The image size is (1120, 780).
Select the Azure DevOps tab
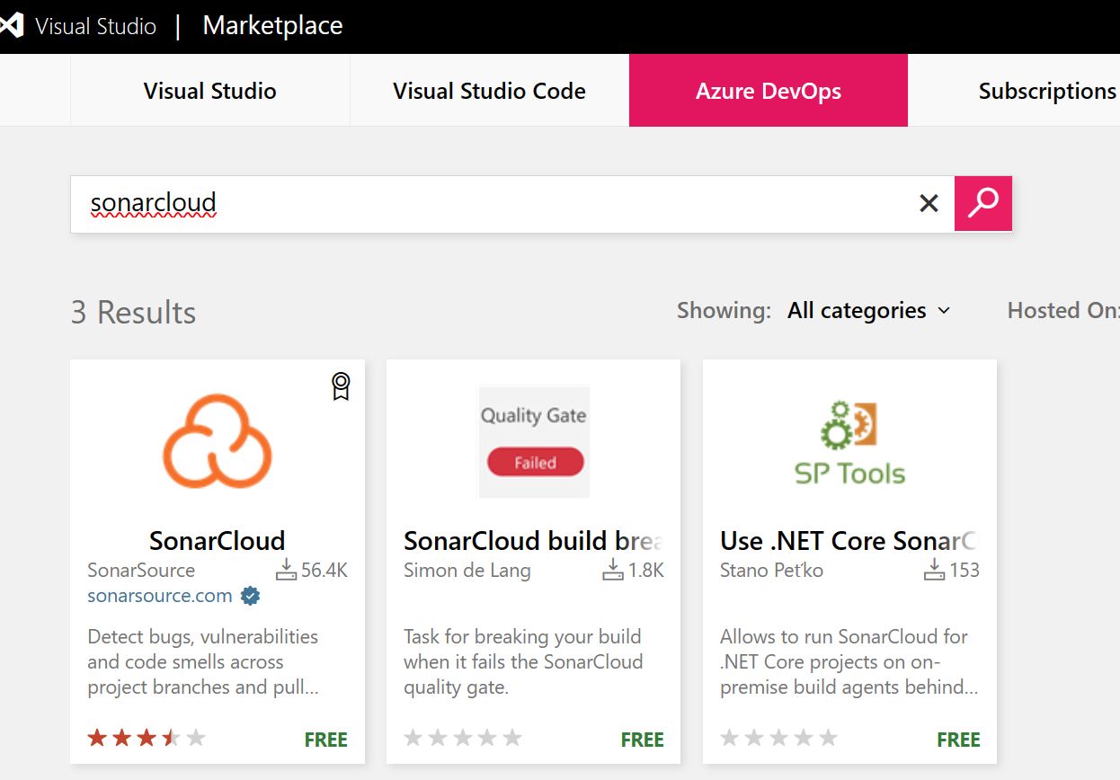click(769, 91)
